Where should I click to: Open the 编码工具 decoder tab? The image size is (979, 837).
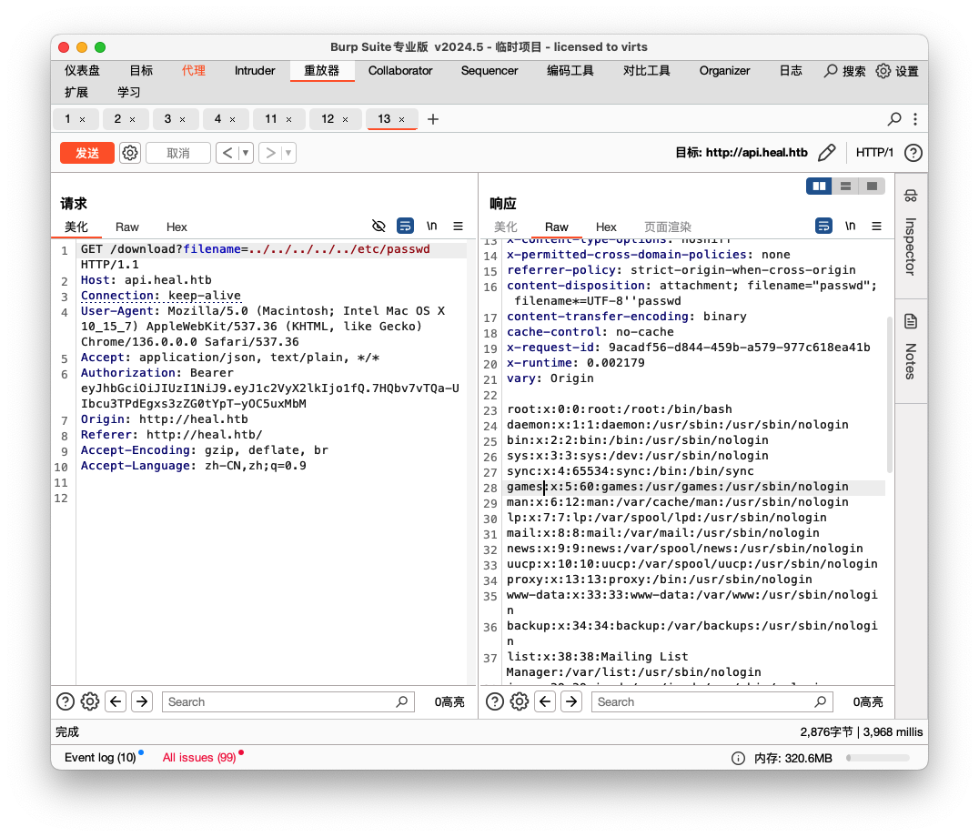570,71
